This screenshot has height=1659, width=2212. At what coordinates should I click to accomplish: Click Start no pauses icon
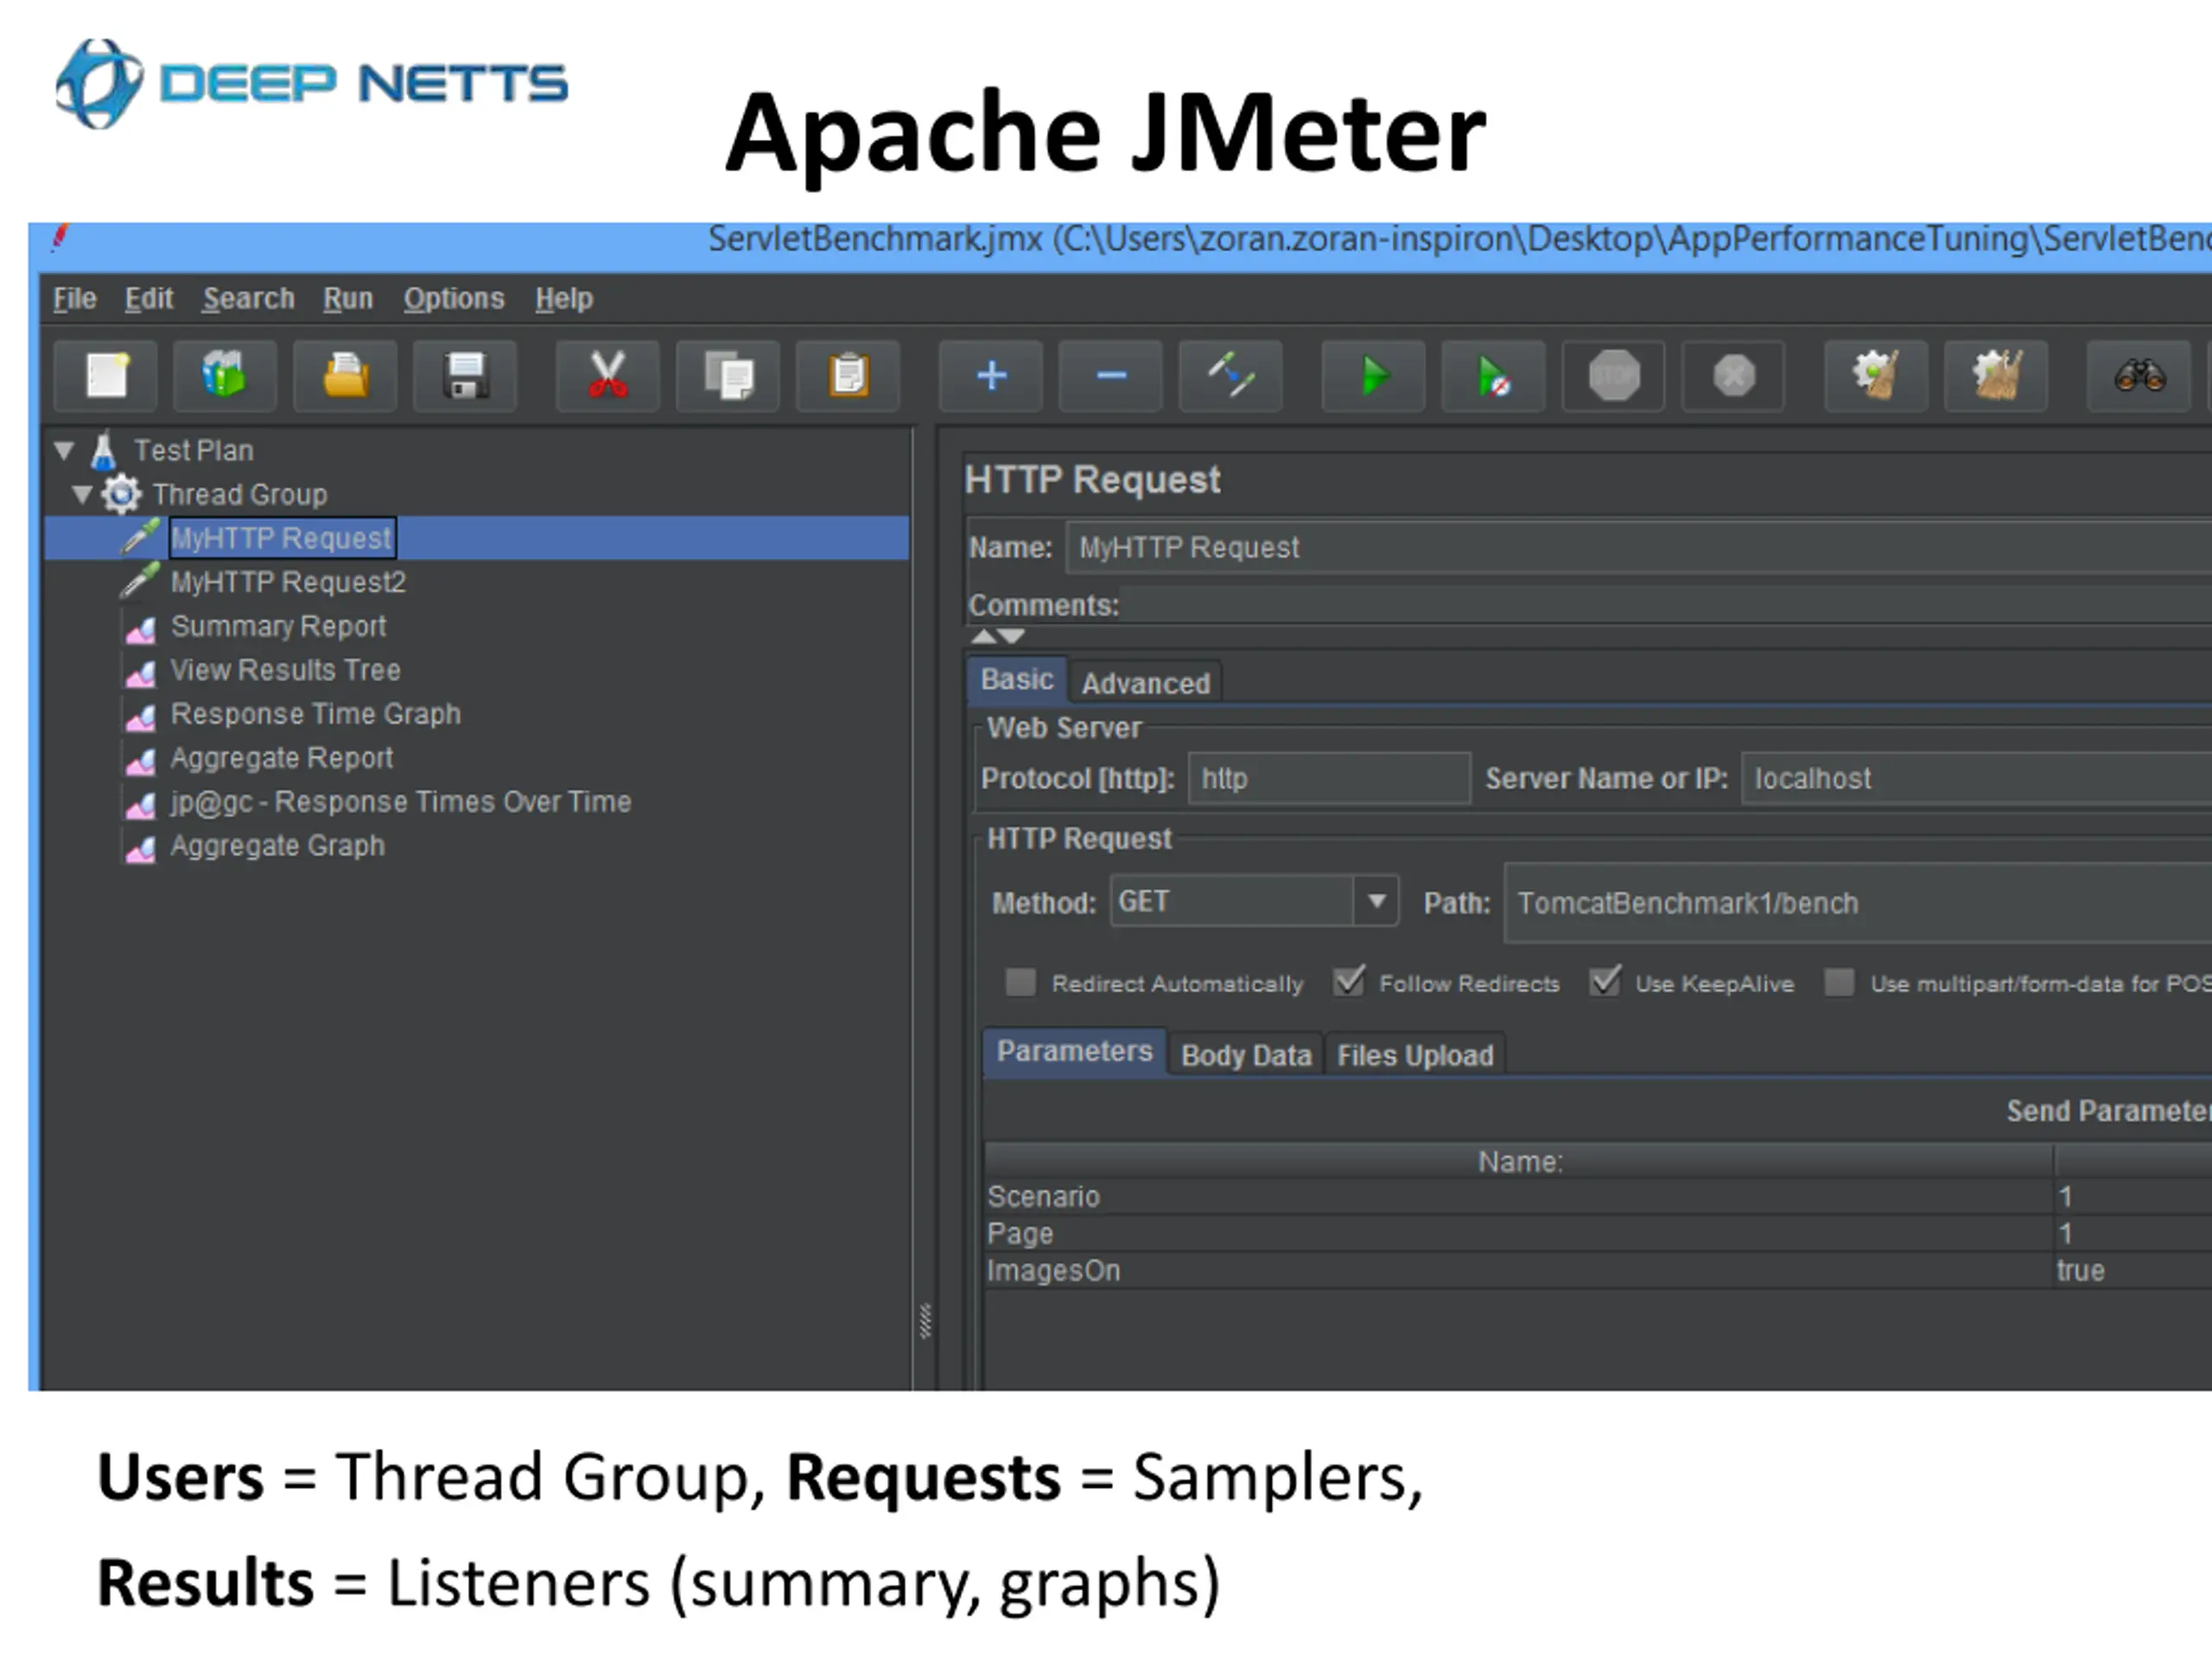(x=1494, y=376)
